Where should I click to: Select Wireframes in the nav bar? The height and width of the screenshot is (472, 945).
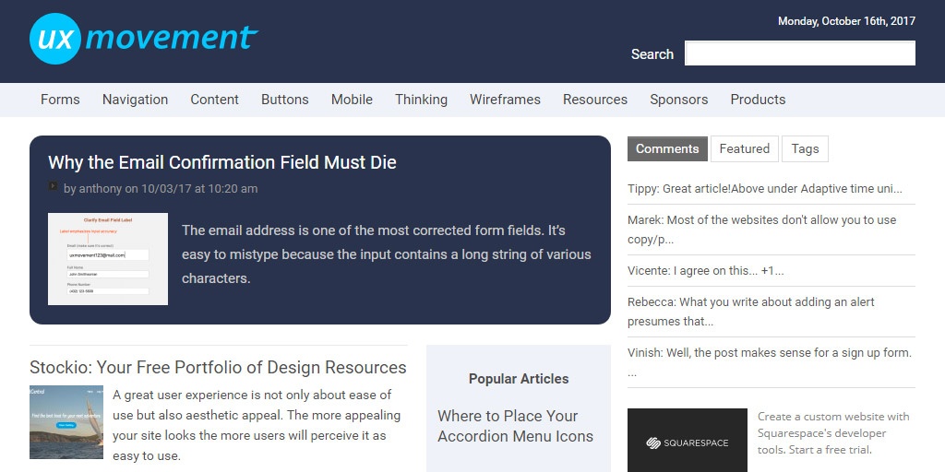tap(505, 100)
